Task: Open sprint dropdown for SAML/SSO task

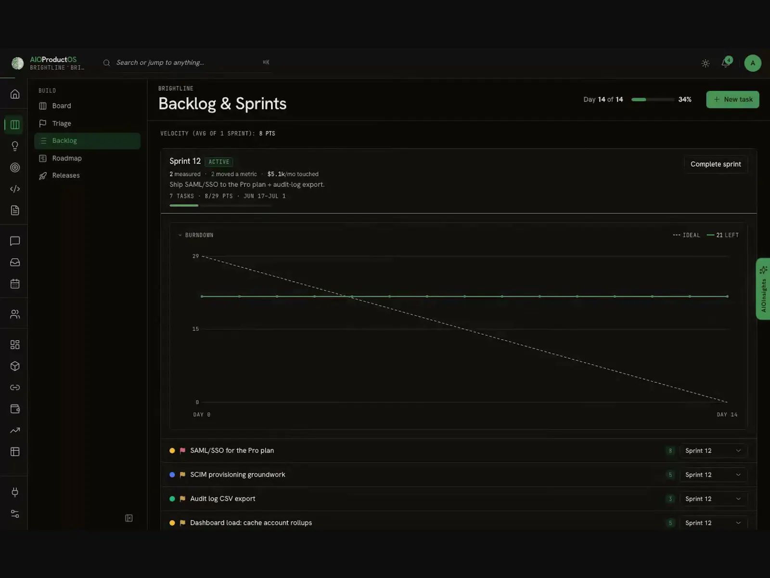Action: click(x=713, y=451)
